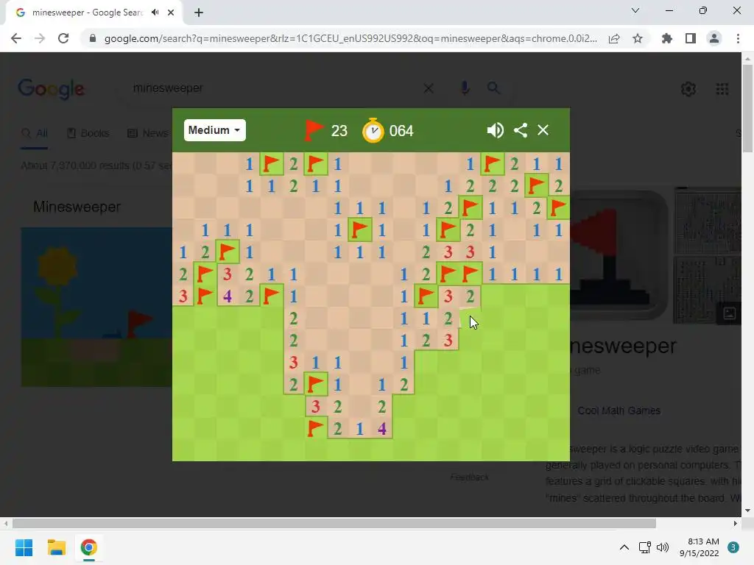Go forward to the next page
754x565 pixels.
40,38
